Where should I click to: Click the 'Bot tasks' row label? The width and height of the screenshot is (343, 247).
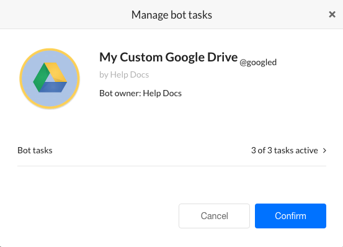35,151
